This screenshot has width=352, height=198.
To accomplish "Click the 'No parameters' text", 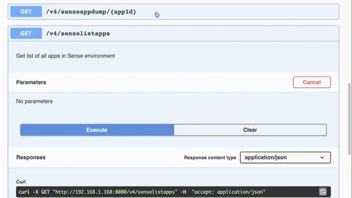I will pos(34,101).
